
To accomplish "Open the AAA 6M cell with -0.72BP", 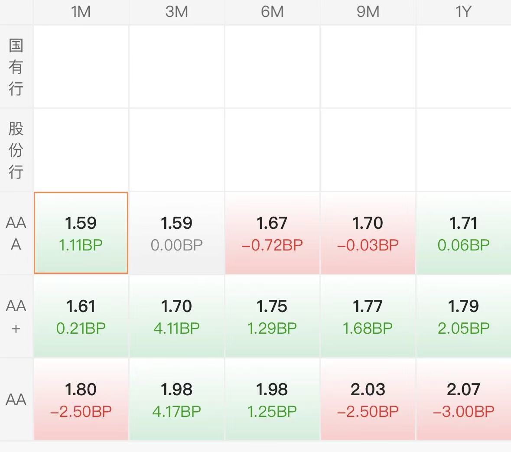I will pos(272,233).
